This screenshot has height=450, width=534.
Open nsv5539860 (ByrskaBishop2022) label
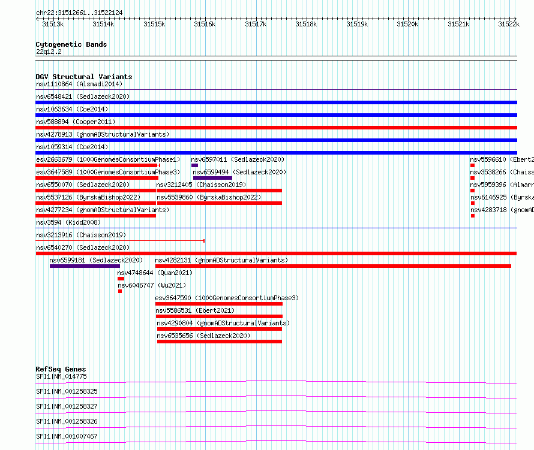click(x=209, y=197)
